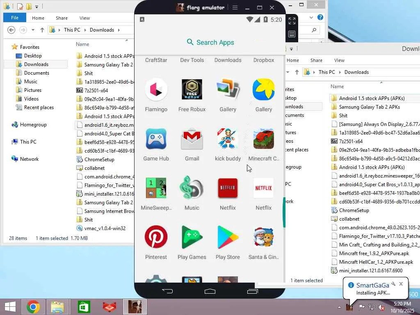This screenshot has height=315, width=420.
Task: Select ChromeSetup in the right Explorer window
Action: click(354, 210)
